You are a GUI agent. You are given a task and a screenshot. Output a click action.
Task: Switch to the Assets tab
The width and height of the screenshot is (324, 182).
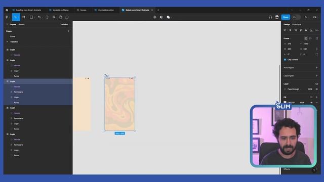pos(21,24)
